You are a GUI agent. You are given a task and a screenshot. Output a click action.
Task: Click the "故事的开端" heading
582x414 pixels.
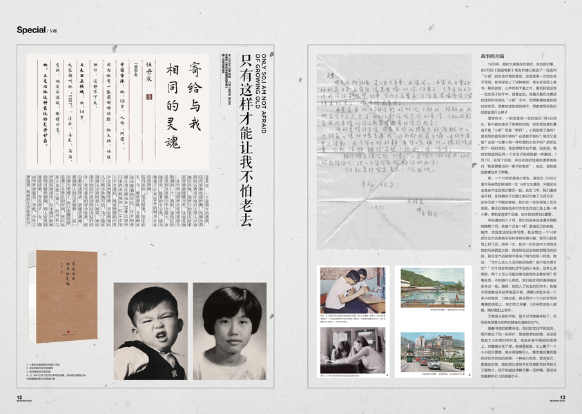pos(492,56)
